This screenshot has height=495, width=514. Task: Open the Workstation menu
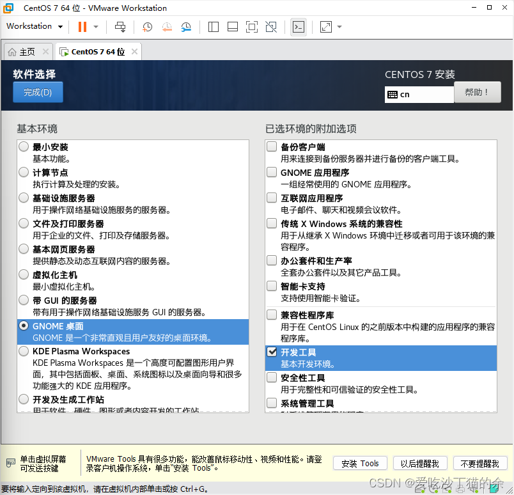tap(35, 26)
